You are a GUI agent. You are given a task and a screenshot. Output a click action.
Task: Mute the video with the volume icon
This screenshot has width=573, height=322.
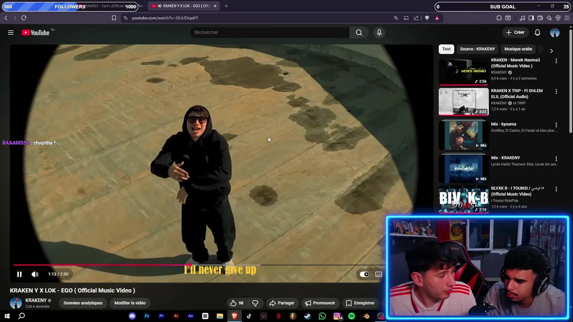click(x=35, y=274)
